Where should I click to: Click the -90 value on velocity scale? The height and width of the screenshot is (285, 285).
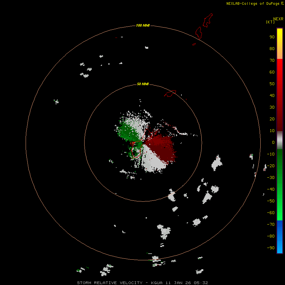271,248
